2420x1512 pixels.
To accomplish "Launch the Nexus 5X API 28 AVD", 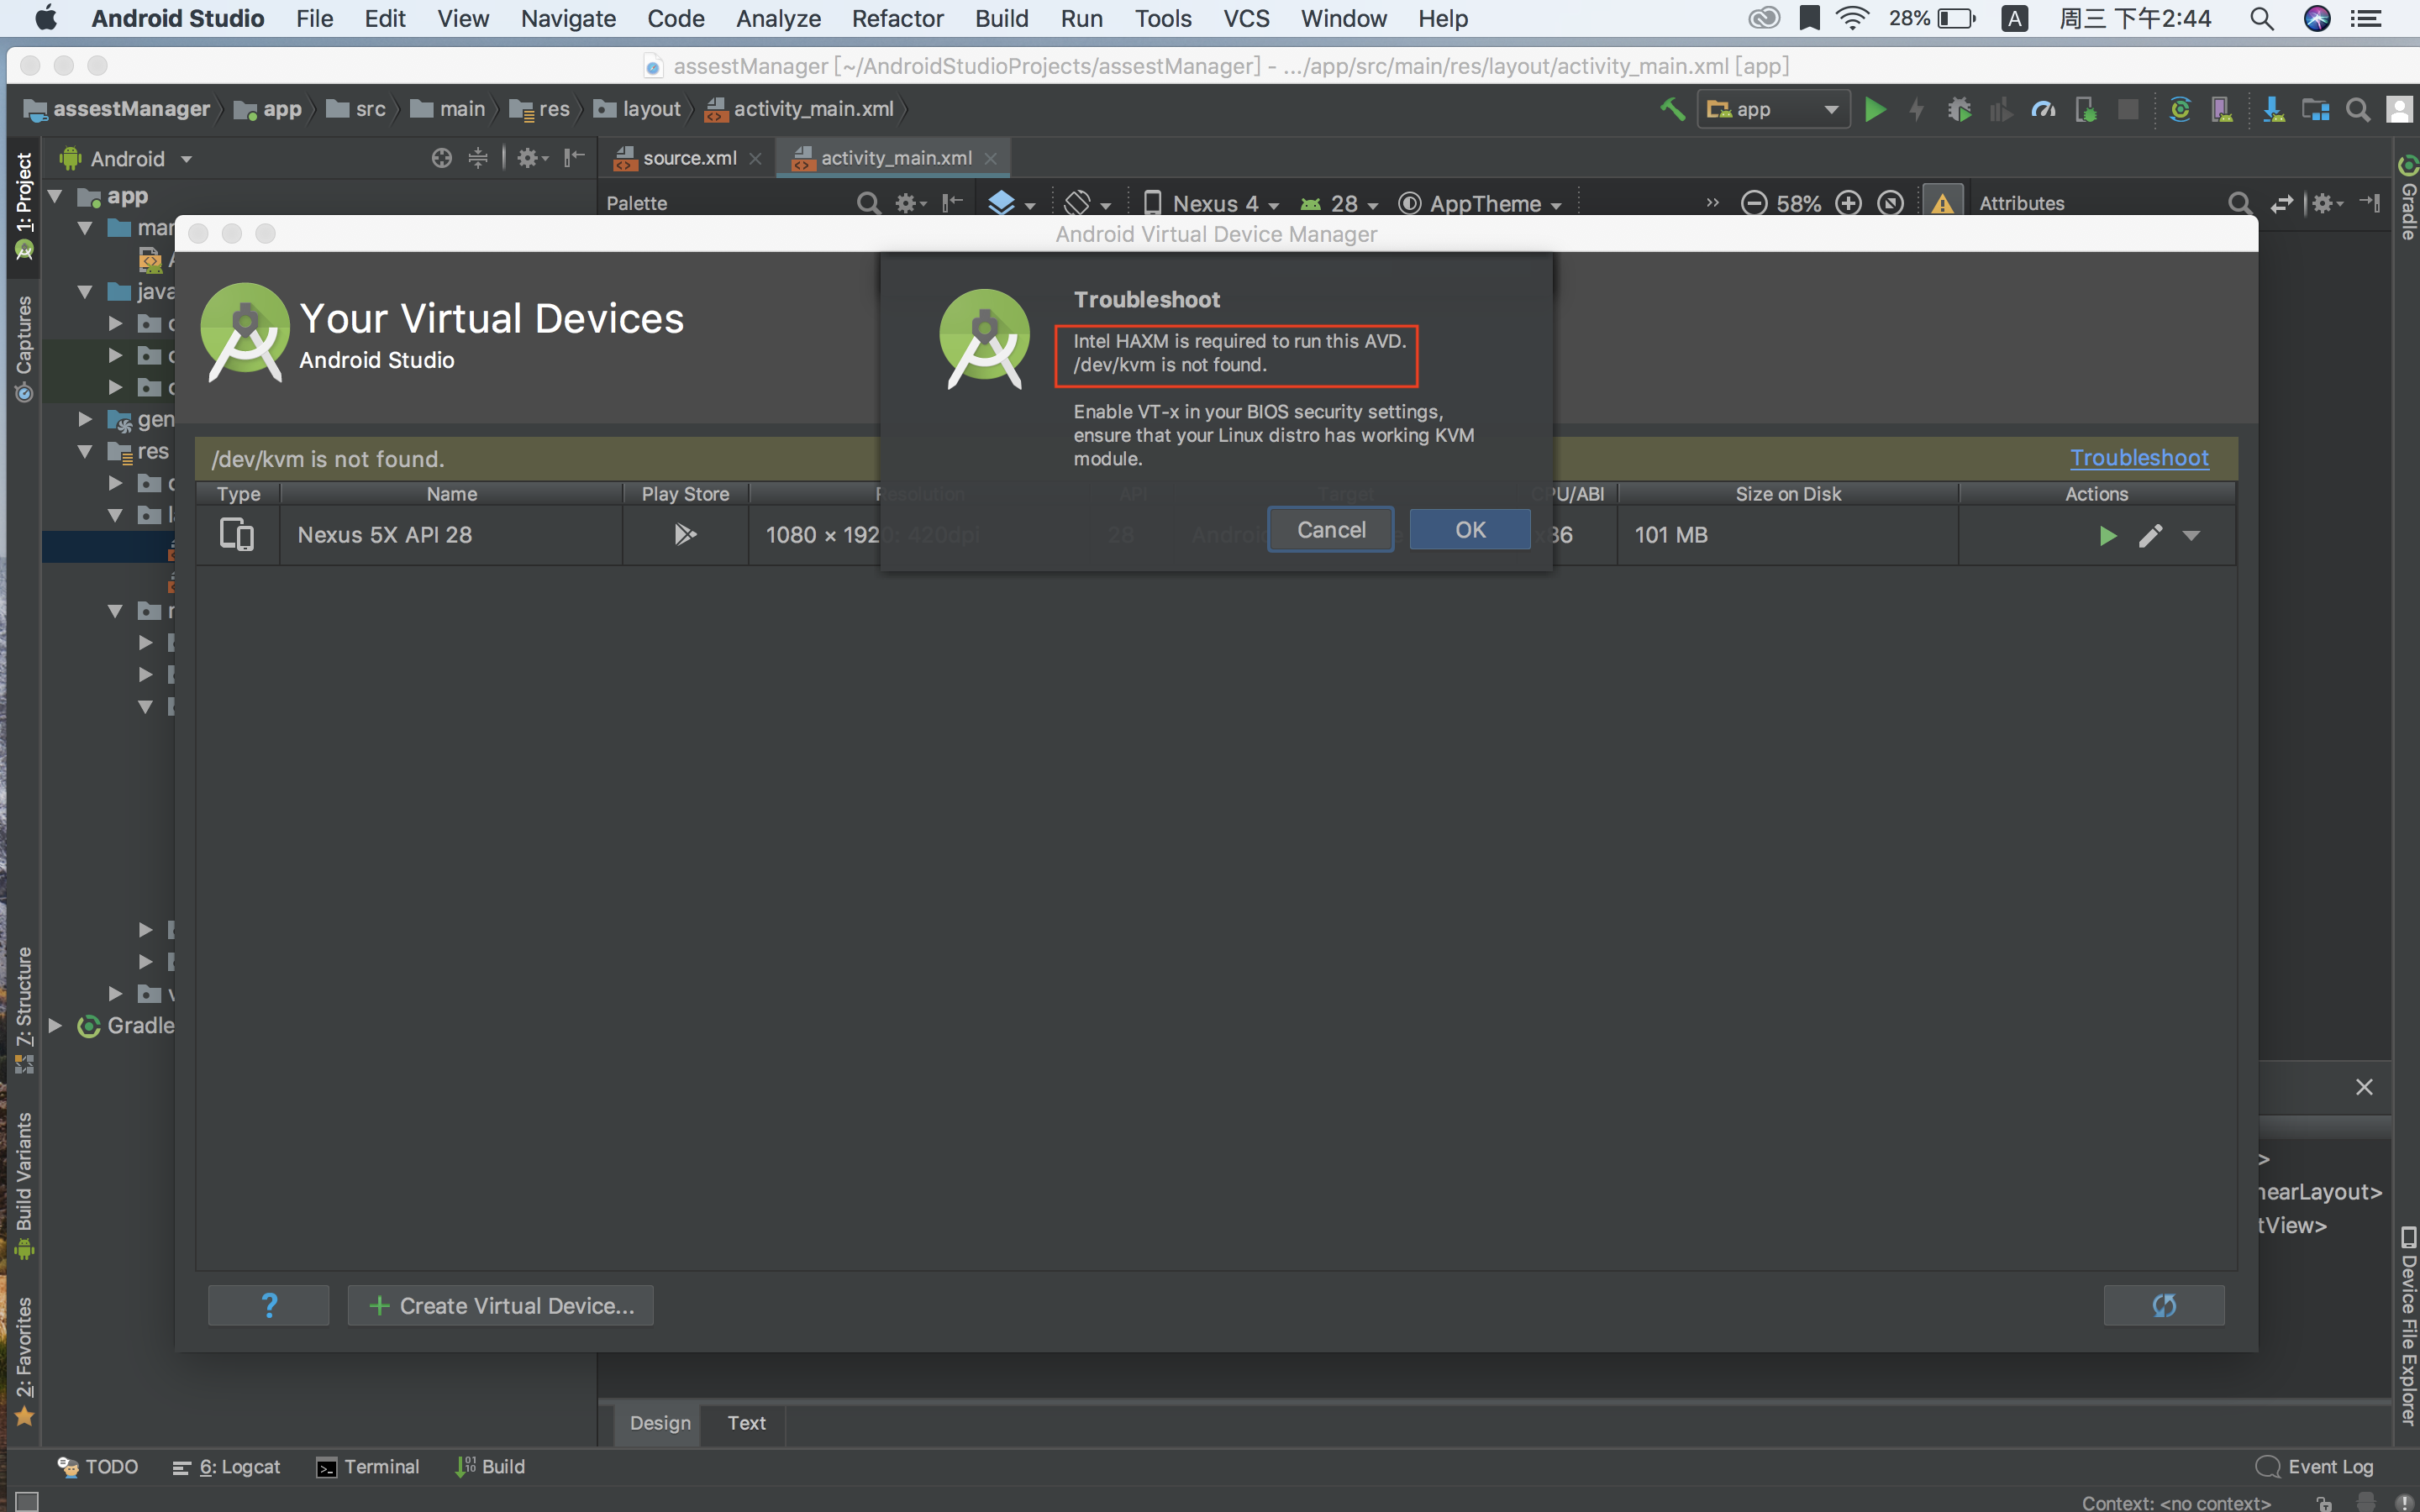I will coord(2107,536).
